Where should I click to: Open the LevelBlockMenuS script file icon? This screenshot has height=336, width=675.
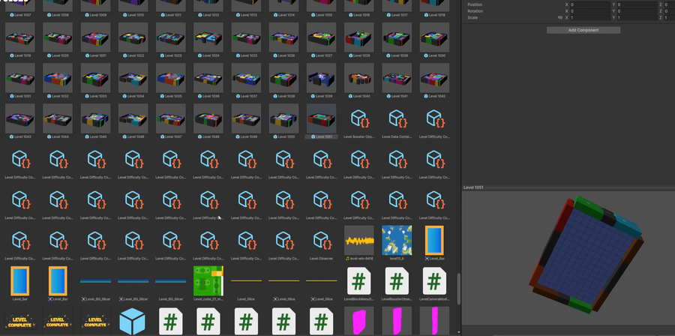[x=358, y=281]
